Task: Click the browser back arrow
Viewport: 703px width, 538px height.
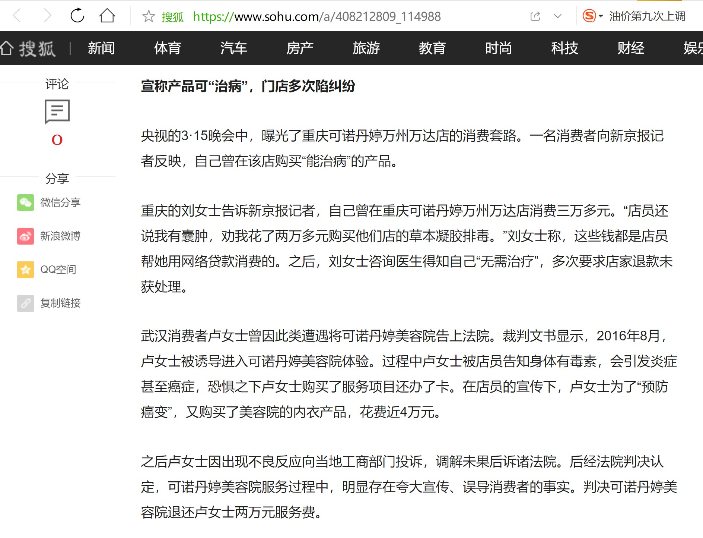Action: [x=17, y=16]
